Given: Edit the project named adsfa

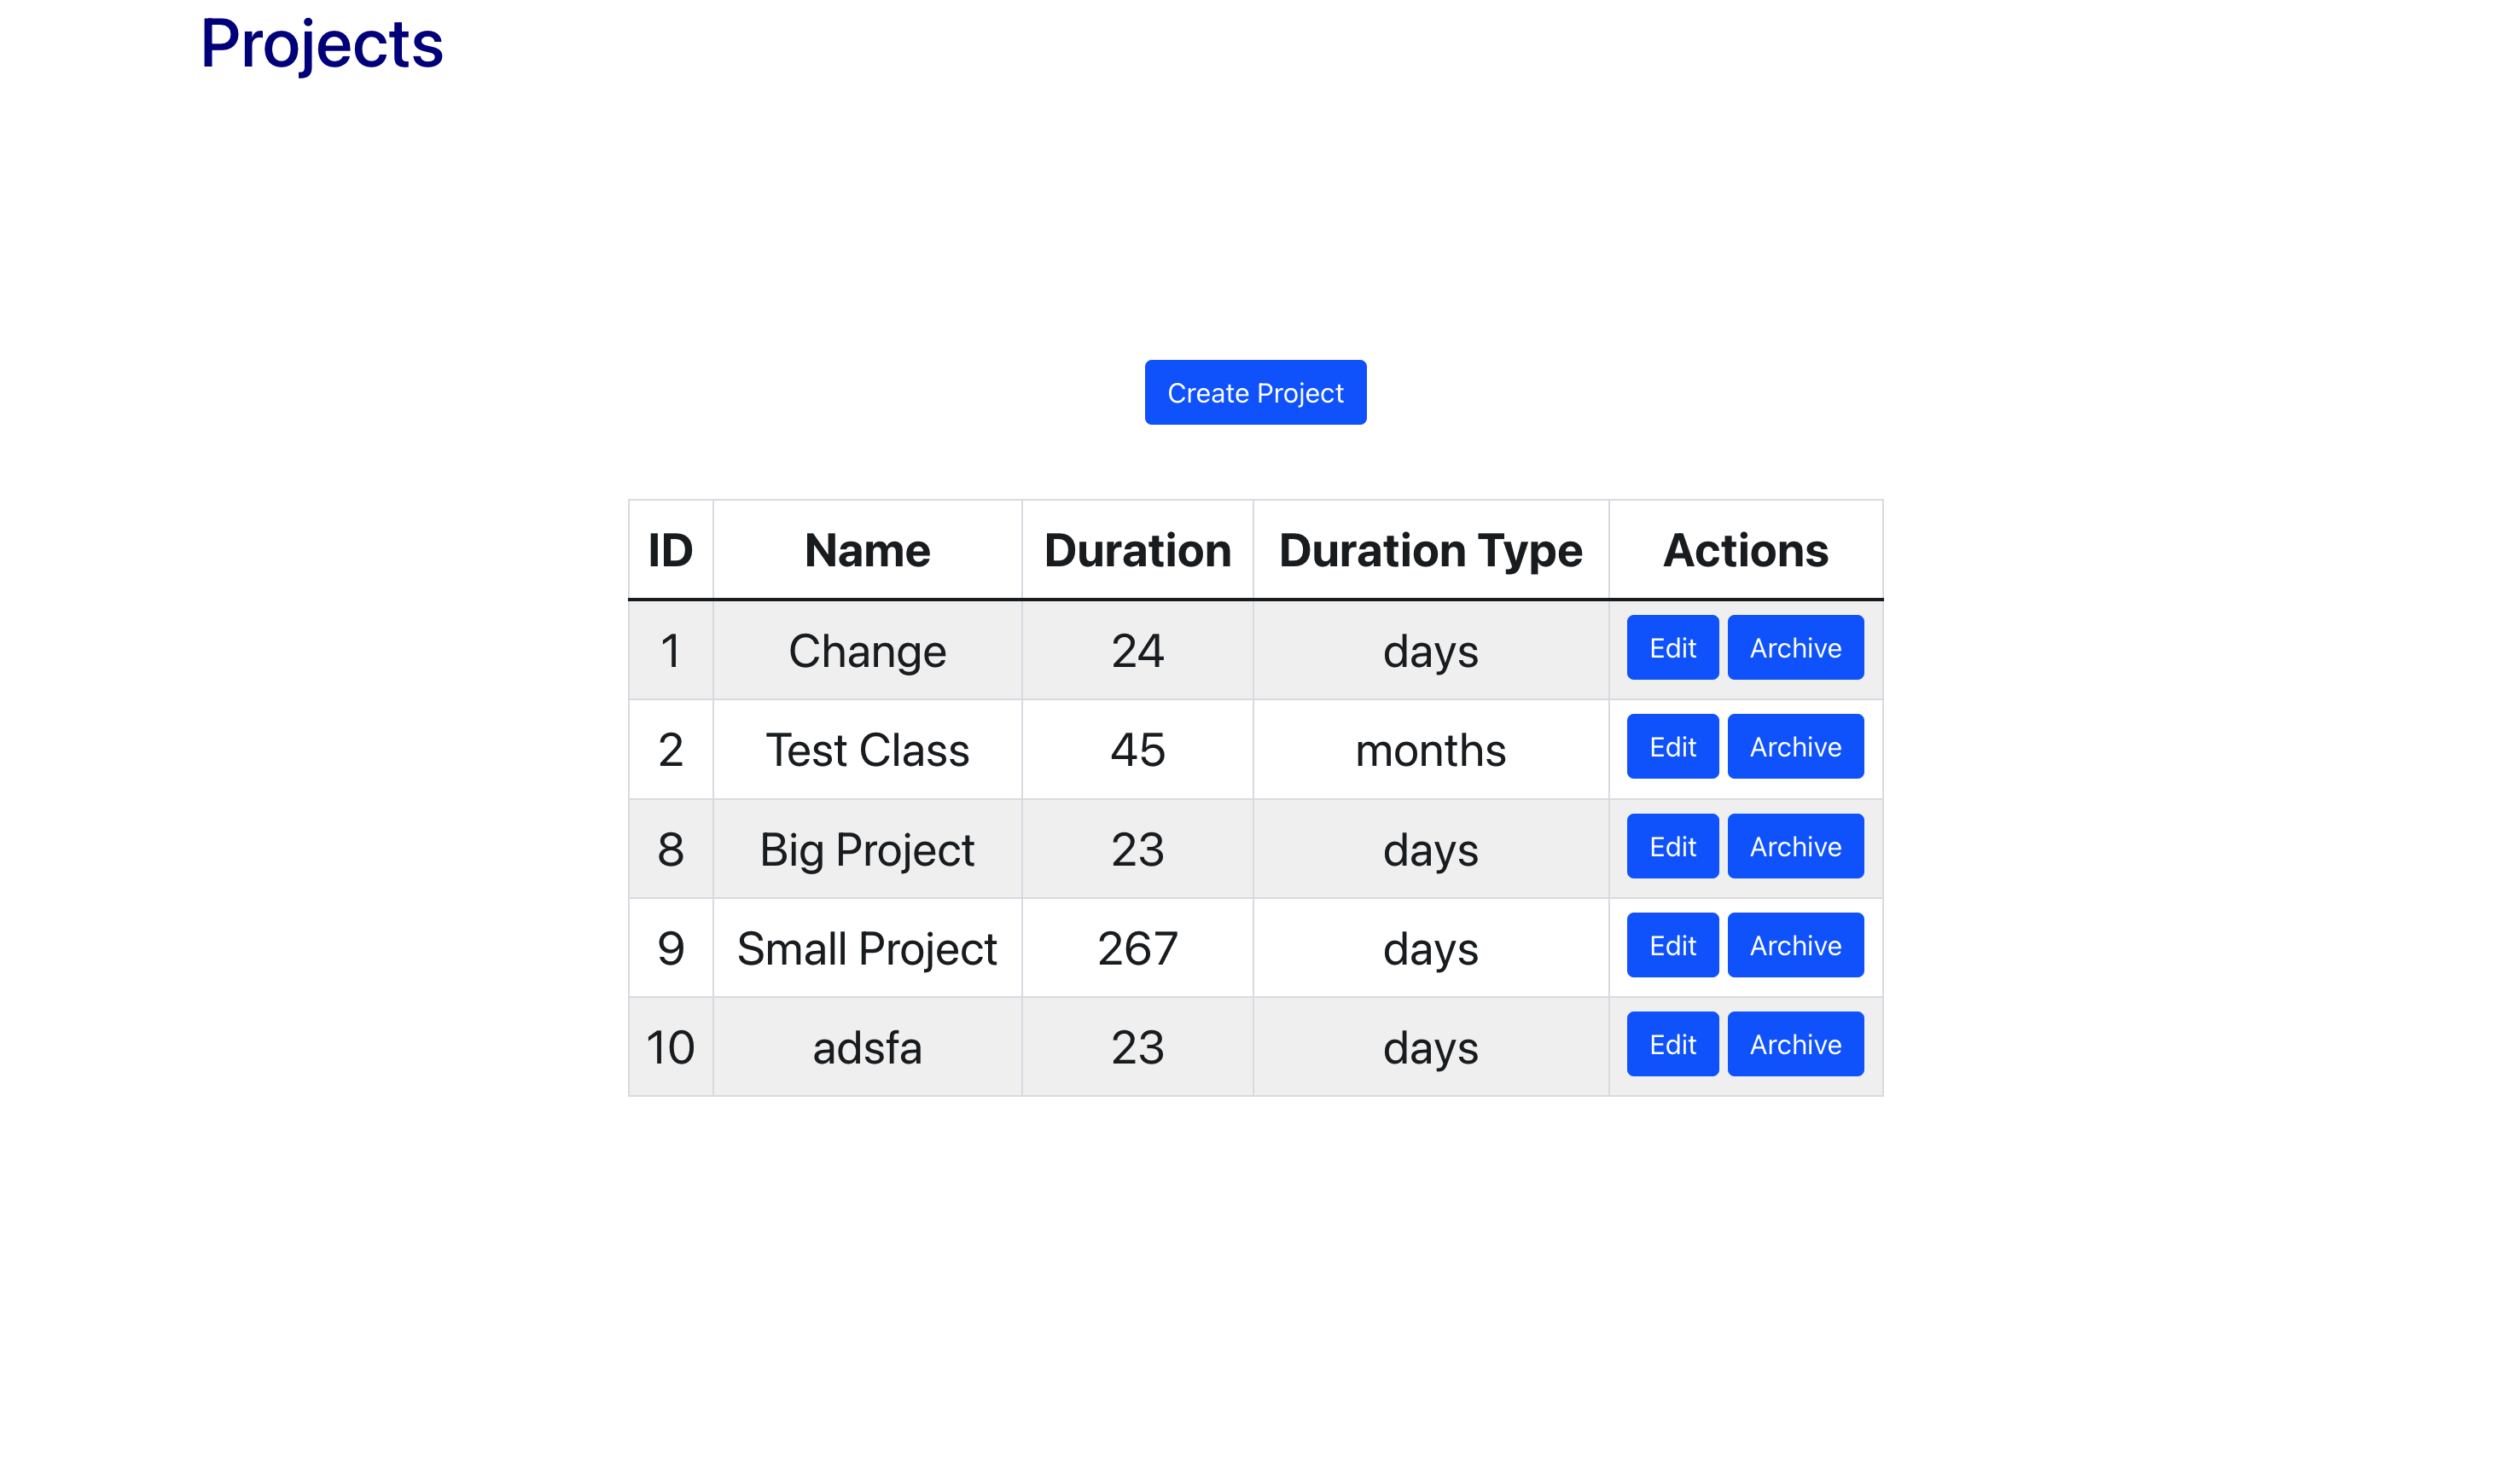Looking at the screenshot, I should (x=1671, y=1044).
